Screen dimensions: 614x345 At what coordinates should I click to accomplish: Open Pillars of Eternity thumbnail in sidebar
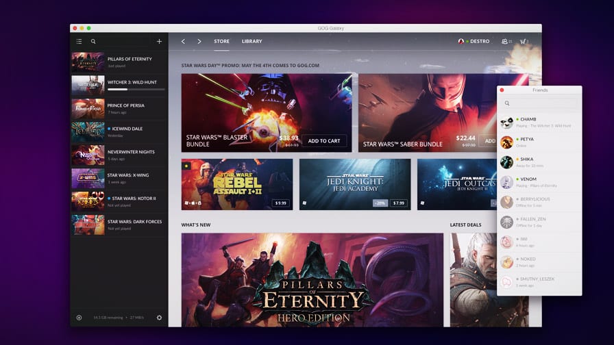tap(88, 62)
